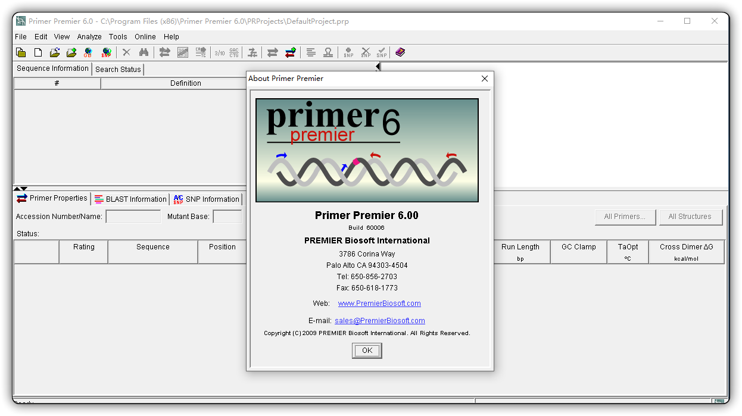
Task: Click the gray opposing arrows toolbar icon after the binoculars
Action: point(165,52)
